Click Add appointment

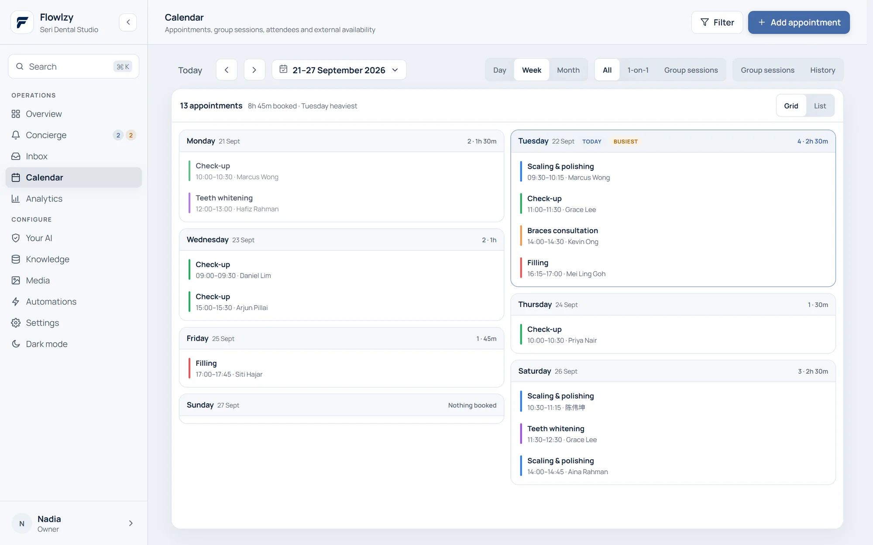[799, 22]
